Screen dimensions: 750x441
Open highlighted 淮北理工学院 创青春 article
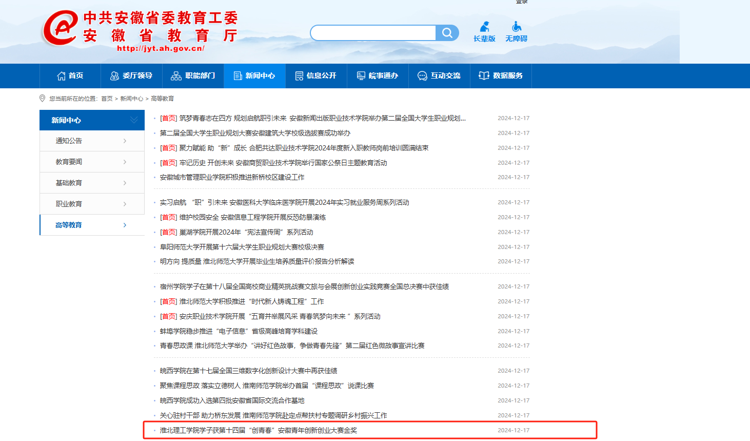coord(258,430)
